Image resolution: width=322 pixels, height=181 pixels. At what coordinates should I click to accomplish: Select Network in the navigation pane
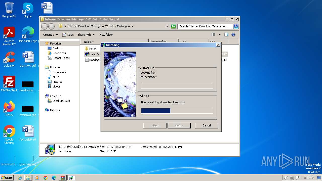[55, 110]
